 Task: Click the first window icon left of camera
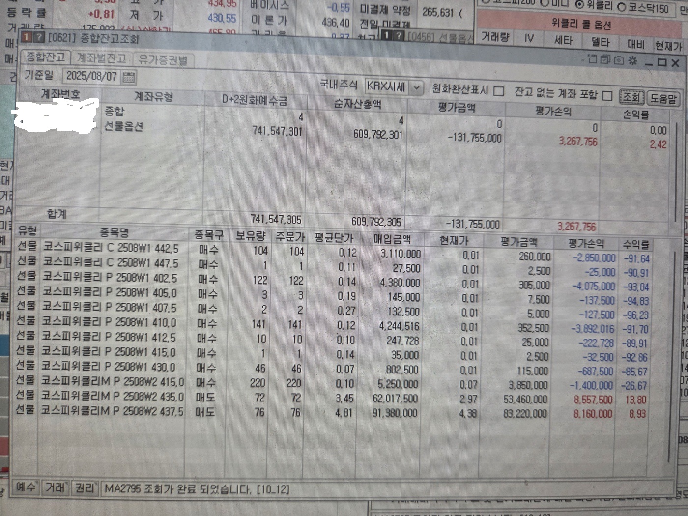pyautogui.click(x=592, y=59)
